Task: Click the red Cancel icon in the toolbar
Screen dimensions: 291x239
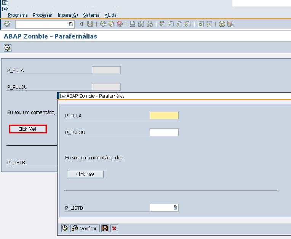Action: (x=120, y=24)
